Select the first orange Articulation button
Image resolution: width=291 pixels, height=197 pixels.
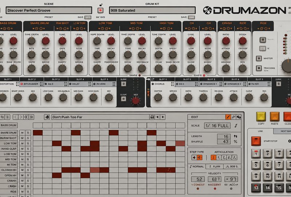(214, 158)
